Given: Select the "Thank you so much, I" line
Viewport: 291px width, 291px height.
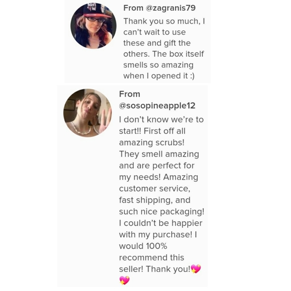Looking at the screenshot, I should (164, 22).
